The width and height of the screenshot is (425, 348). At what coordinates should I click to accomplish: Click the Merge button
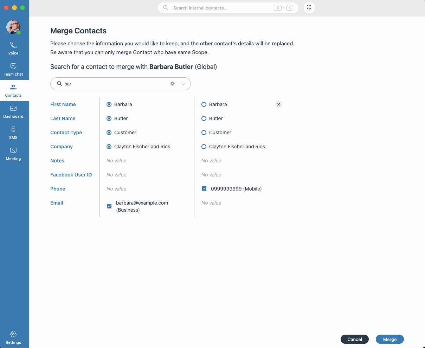tap(389, 339)
